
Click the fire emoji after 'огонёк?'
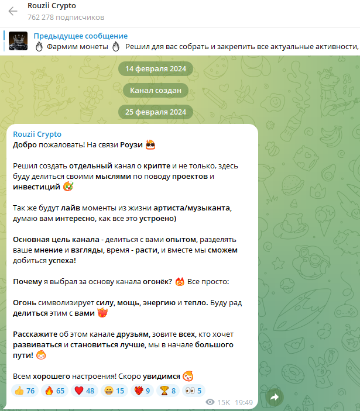180,282
